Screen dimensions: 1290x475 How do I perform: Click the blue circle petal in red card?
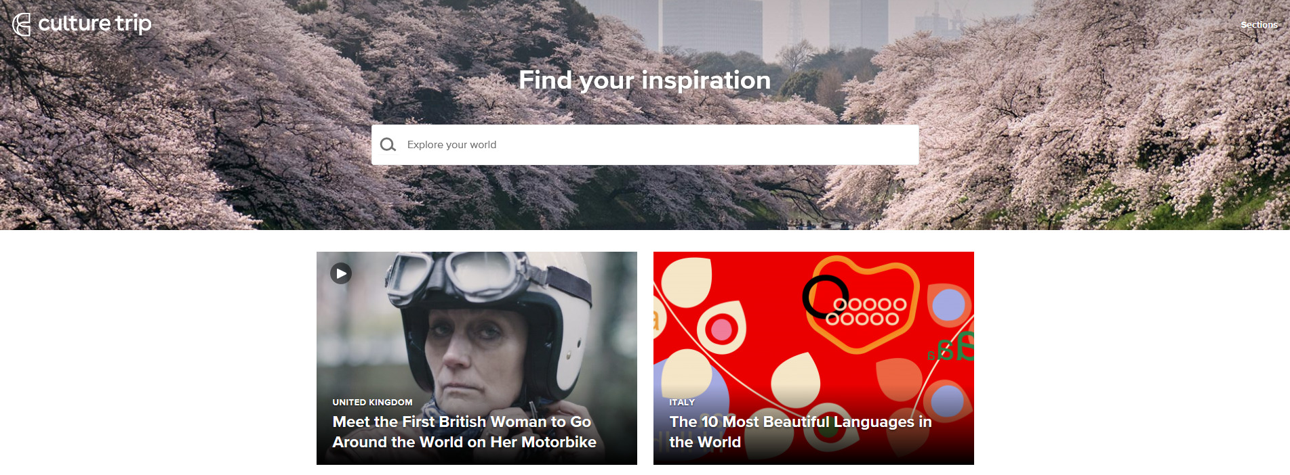tap(948, 304)
